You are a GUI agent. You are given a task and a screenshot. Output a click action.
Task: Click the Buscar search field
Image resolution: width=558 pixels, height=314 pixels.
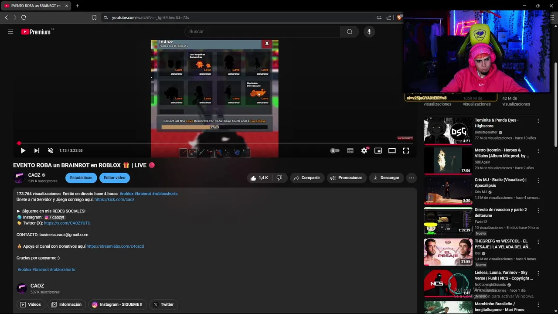262,31
